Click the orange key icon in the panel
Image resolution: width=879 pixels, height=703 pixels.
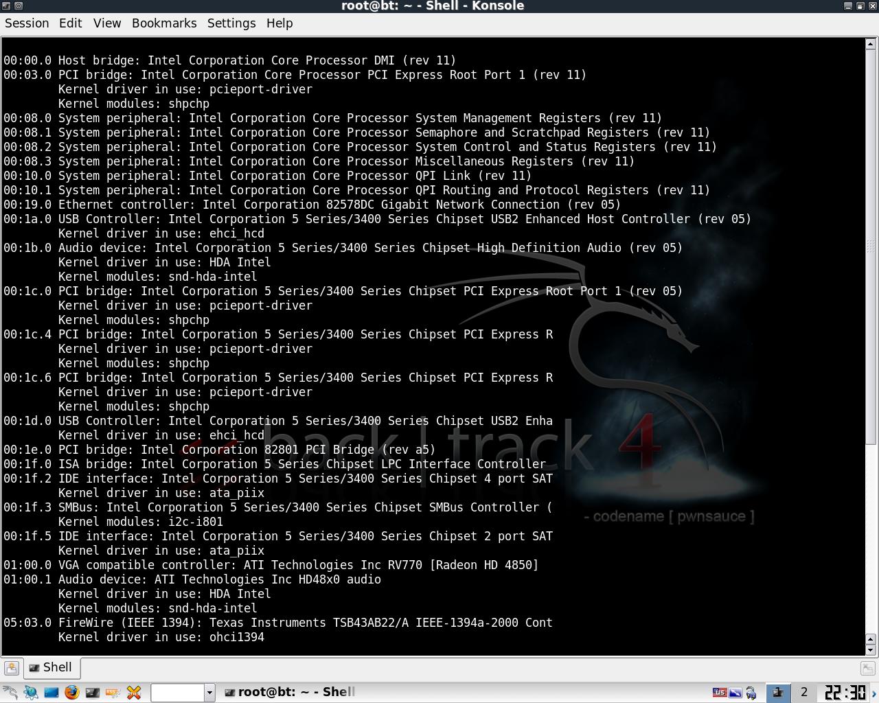tap(113, 692)
